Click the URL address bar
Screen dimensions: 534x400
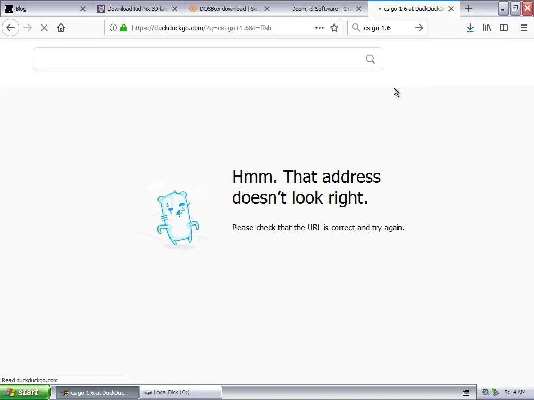pyautogui.click(x=223, y=28)
